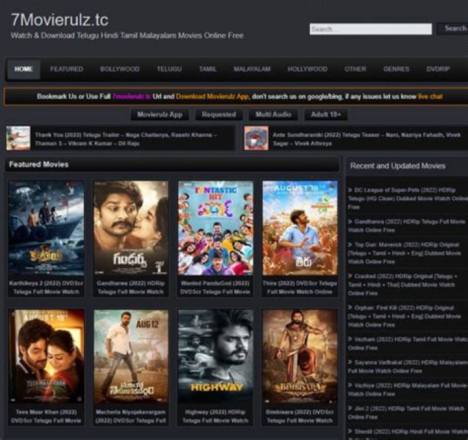This screenshot has width=468, height=440.
Task: Open the Telugu movies menu
Action: [x=169, y=69]
